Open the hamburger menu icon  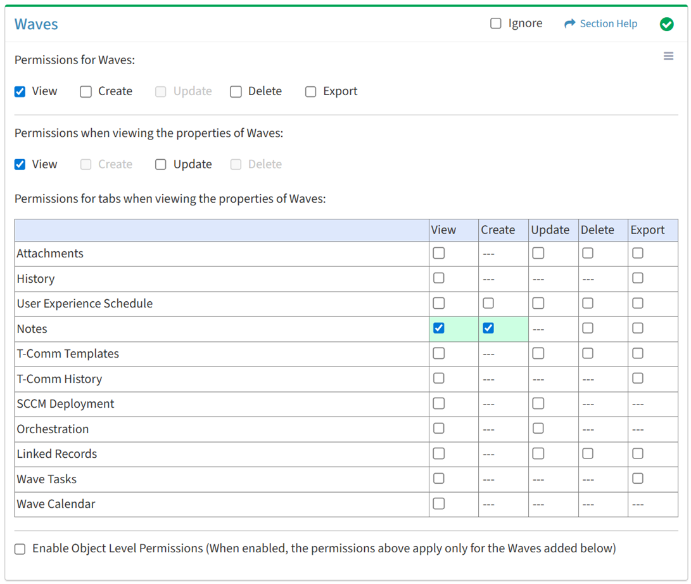click(x=668, y=56)
